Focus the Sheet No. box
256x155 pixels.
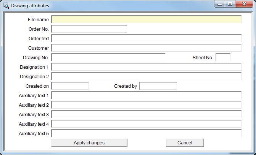[223, 57]
